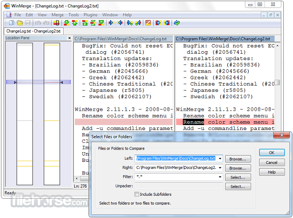The width and height of the screenshot is (293, 218).
Task: Open the Plugins menu
Action: click(90, 15)
